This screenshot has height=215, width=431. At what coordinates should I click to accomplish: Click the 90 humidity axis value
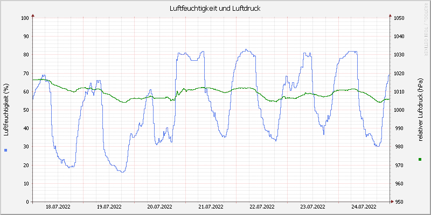click(26, 37)
